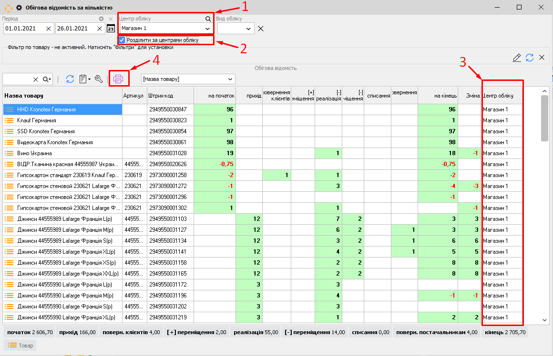Expand the Центр обліку 'Магазин 1' dropdown
553x356 pixels.
(207, 29)
